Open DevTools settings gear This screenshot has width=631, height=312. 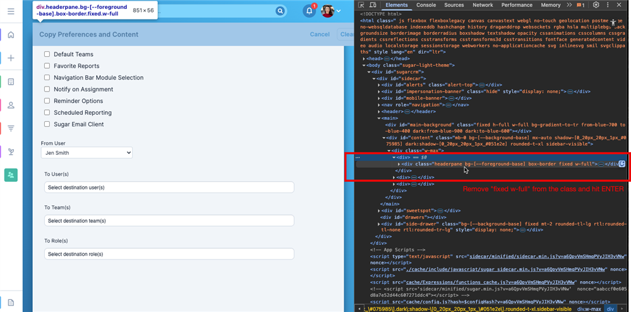(596, 5)
